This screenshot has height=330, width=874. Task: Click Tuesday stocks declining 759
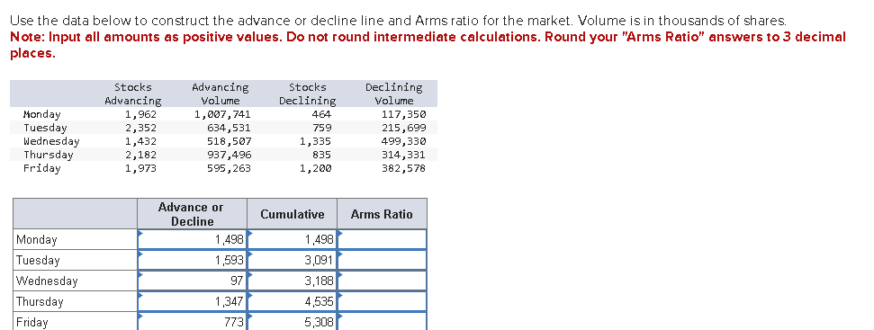pos(321,128)
